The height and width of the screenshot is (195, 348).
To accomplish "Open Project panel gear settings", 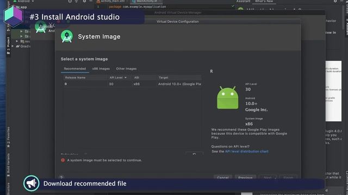I will pyautogui.click(x=84, y=1).
